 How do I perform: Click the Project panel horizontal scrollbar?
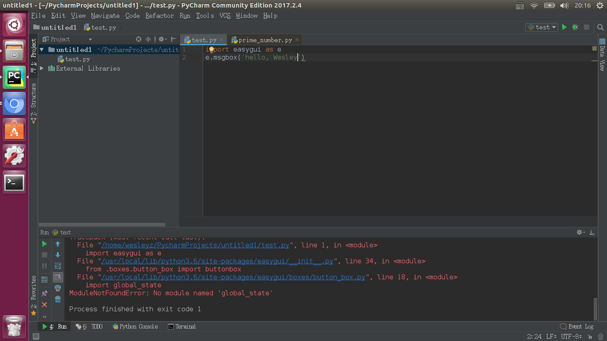point(102,225)
